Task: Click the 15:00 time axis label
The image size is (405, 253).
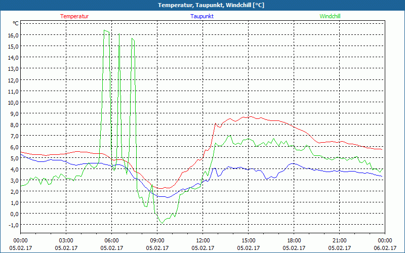Action: pyautogui.click(x=248, y=241)
